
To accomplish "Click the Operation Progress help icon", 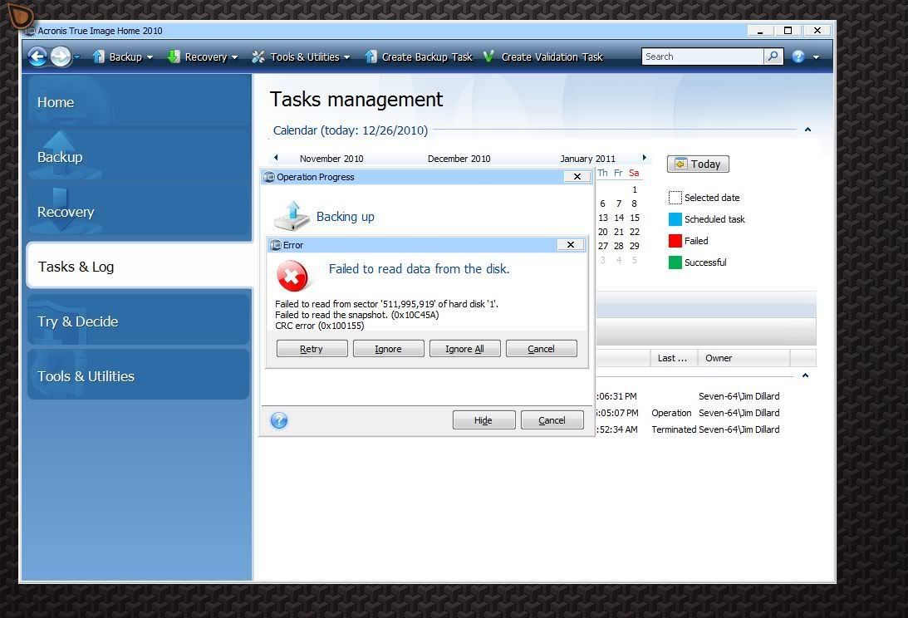I will 279,420.
